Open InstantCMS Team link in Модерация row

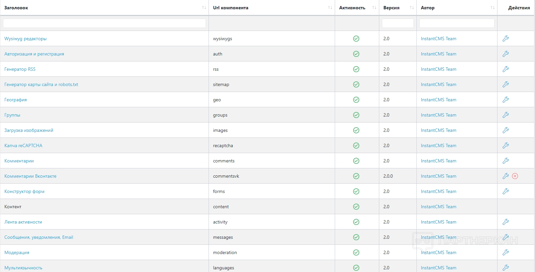(x=438, y=252)
